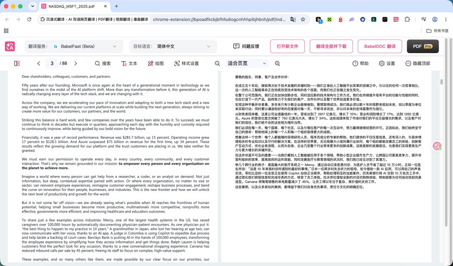
Task: Open the media control playlist icon
Action: click(x=424, y=19)
